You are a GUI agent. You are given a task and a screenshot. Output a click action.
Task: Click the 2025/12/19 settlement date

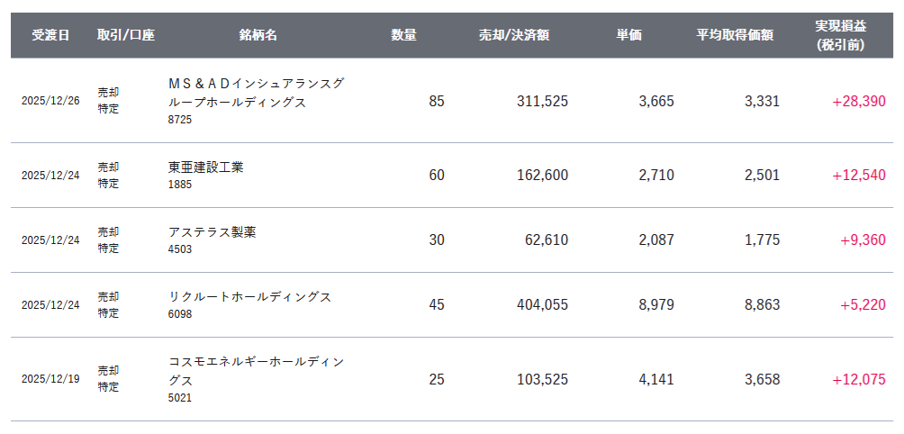tap(50, 380)
